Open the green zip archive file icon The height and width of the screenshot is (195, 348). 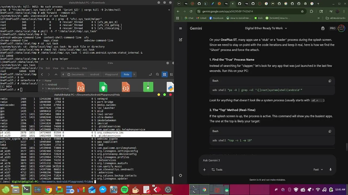[x=148, y=87]
